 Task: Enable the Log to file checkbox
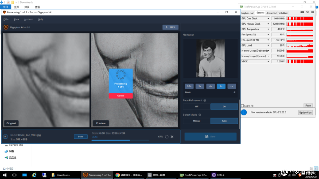pos(242,106)
